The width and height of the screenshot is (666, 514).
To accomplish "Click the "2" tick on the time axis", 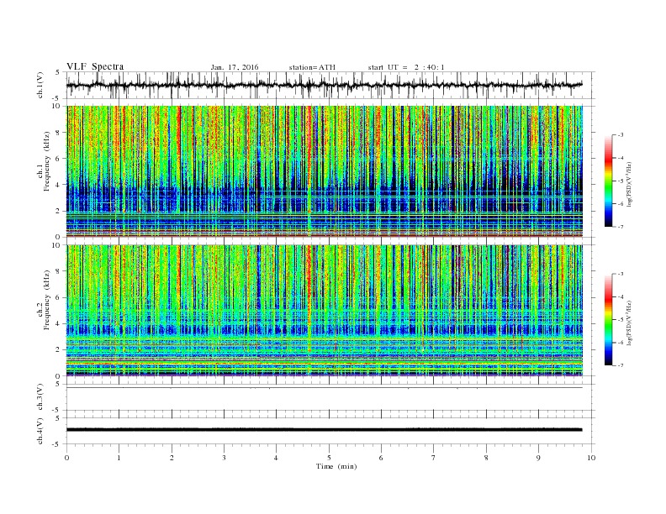I will point(172,458).
